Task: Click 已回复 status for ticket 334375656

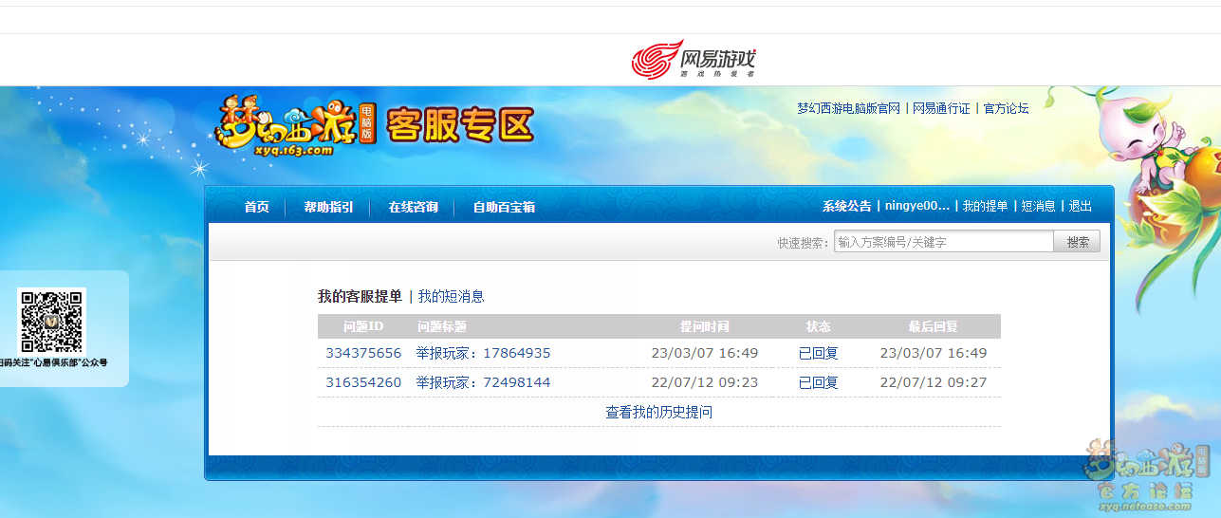Action: click(x=819, y=353)
